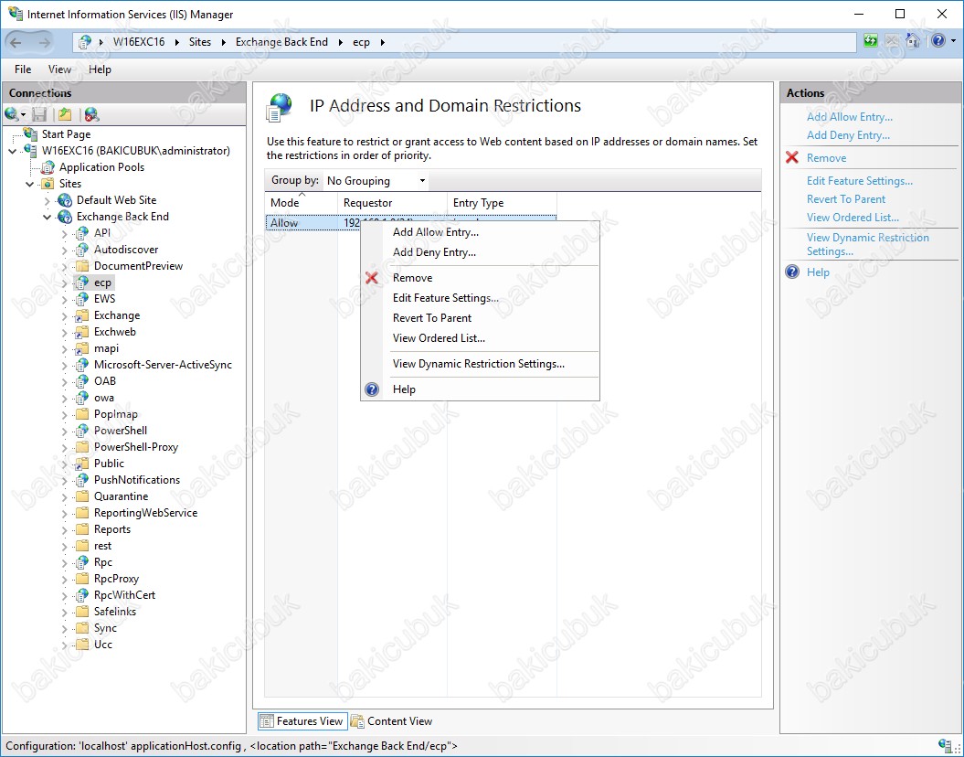964x757 pixels.
Task: Click the IIS globe icon in address bar
Action: coord(86,42)
